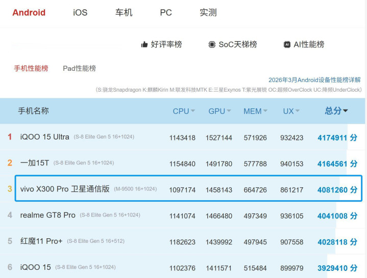Sort by CPU column arrow
The image size is (367, 278).
point(193,111)
